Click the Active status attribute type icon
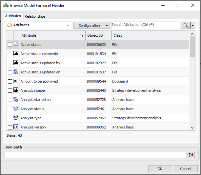 (x=16, y=45)
